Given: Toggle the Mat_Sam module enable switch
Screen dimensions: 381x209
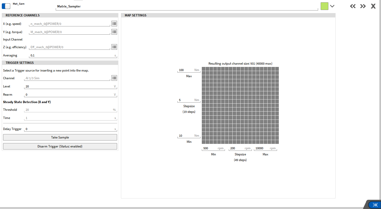Looking at the screenshot, I should (6, 6).
